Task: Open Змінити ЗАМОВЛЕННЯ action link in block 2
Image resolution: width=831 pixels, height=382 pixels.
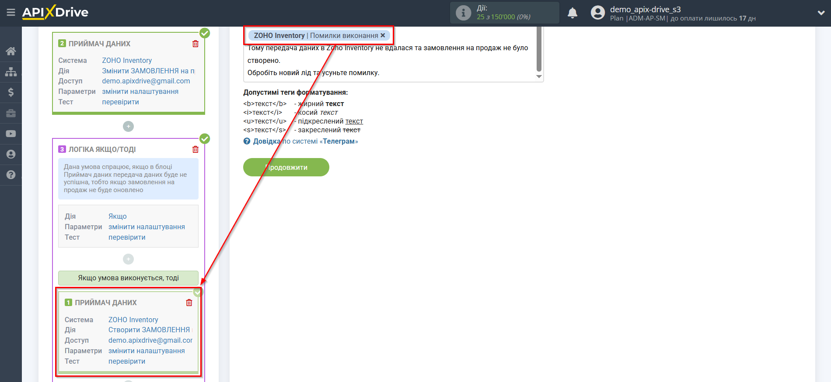Action: click(x=148, y=71)
